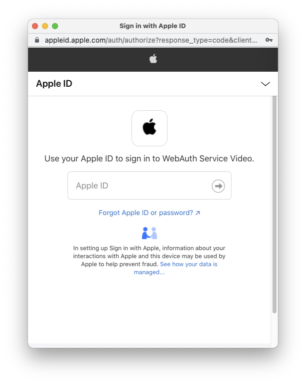Click the key icon in the address bar
This screenshot has width=306, height=385.
click(x=269, y=40)
